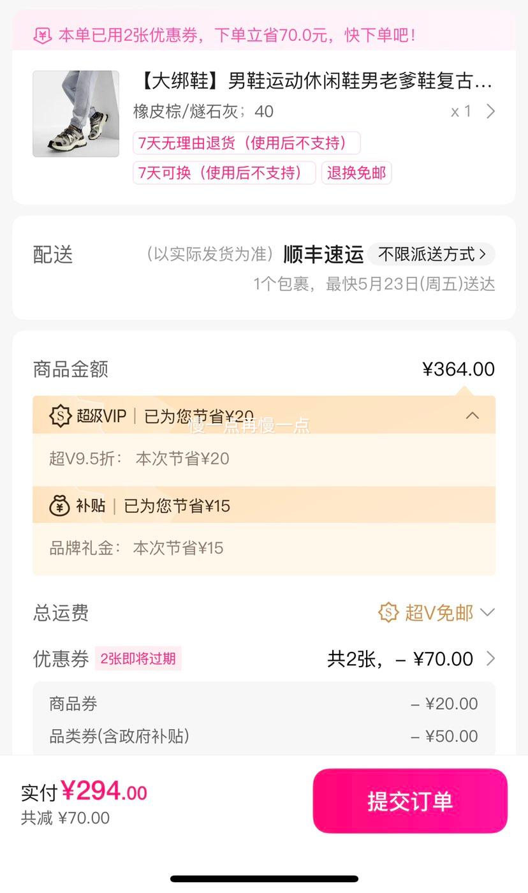This screenshot has height=893, width=528.
Task: Tap the product coupon ¥20.00 row
Action: pyautogui.click(x=264, y=704)
